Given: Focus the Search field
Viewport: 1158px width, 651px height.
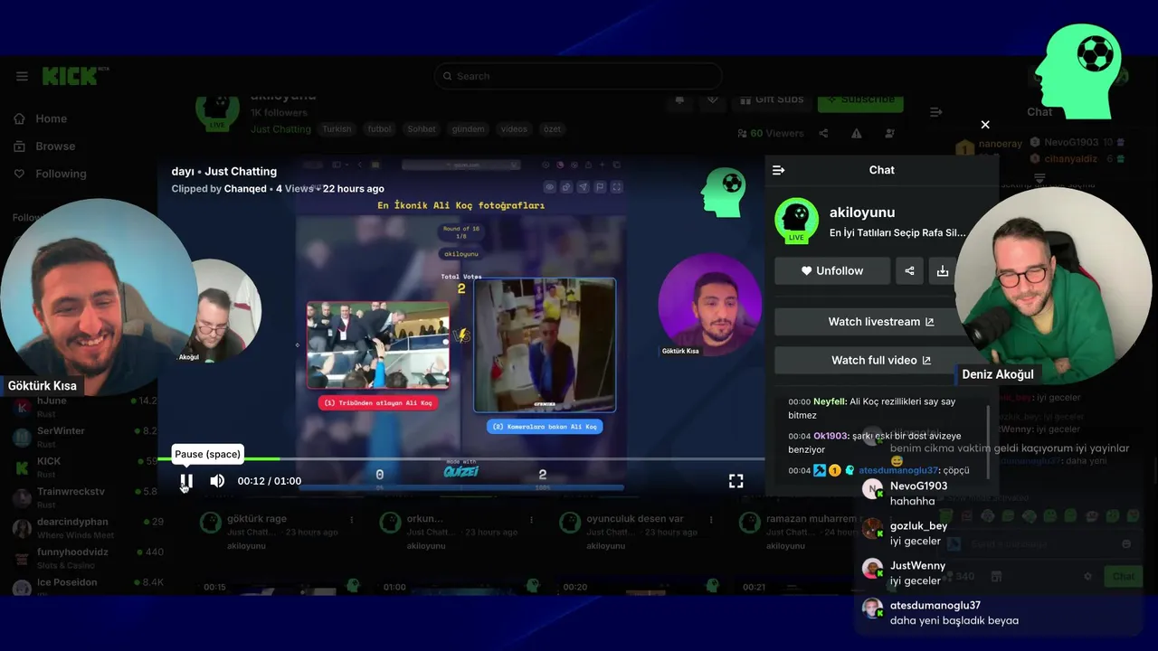Looking at the screenshot, I should coord(578,76).
